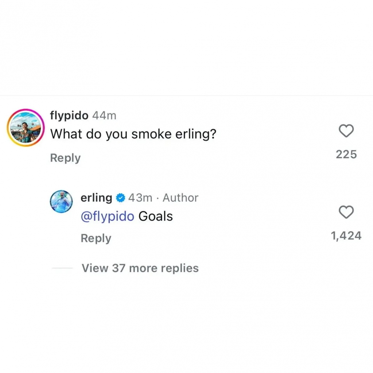
Task: Reply to erling's Goals comment
Action: point(96,238)
